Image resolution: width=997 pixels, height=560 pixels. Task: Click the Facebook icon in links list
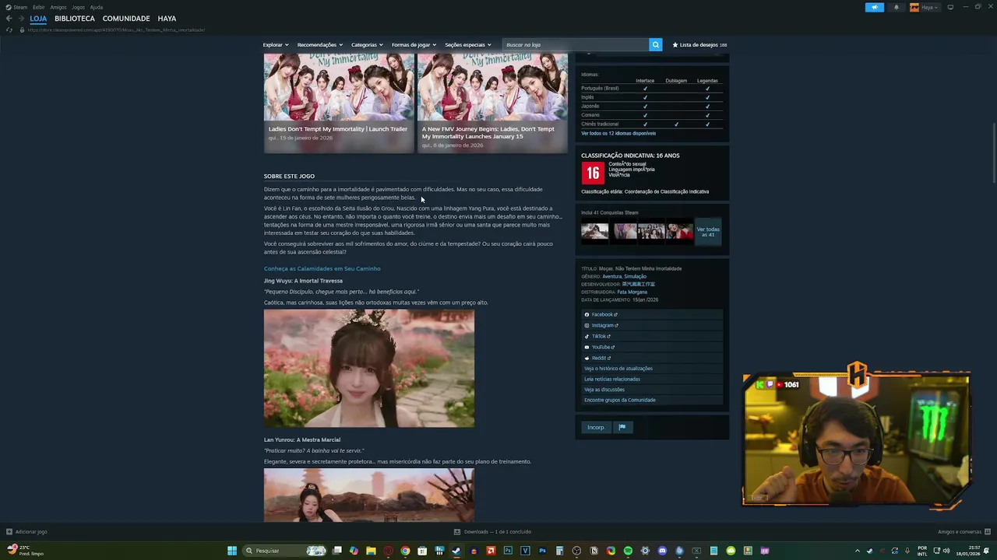[587, 314]
